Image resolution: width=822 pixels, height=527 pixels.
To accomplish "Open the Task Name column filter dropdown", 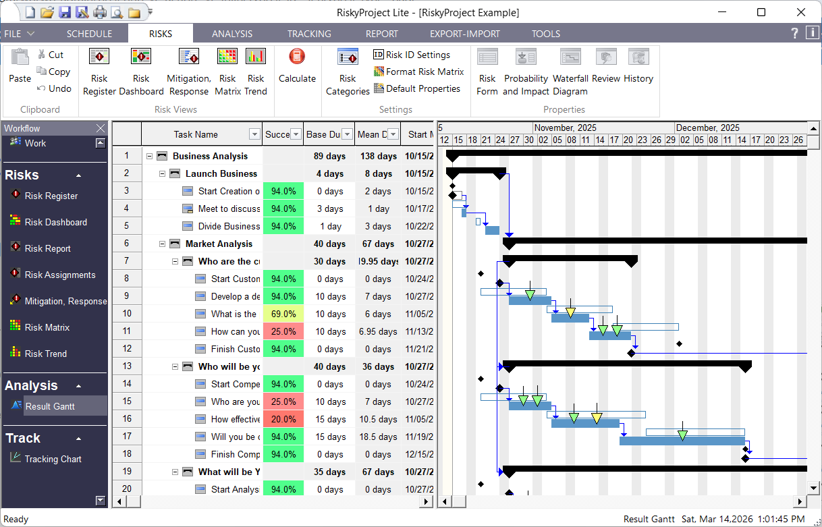I will 254,134.
